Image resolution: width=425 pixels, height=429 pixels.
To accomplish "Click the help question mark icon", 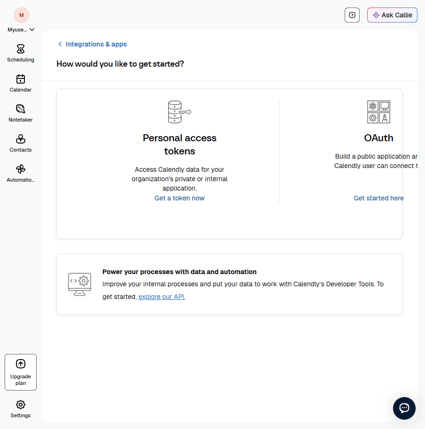I will (352, 15).
